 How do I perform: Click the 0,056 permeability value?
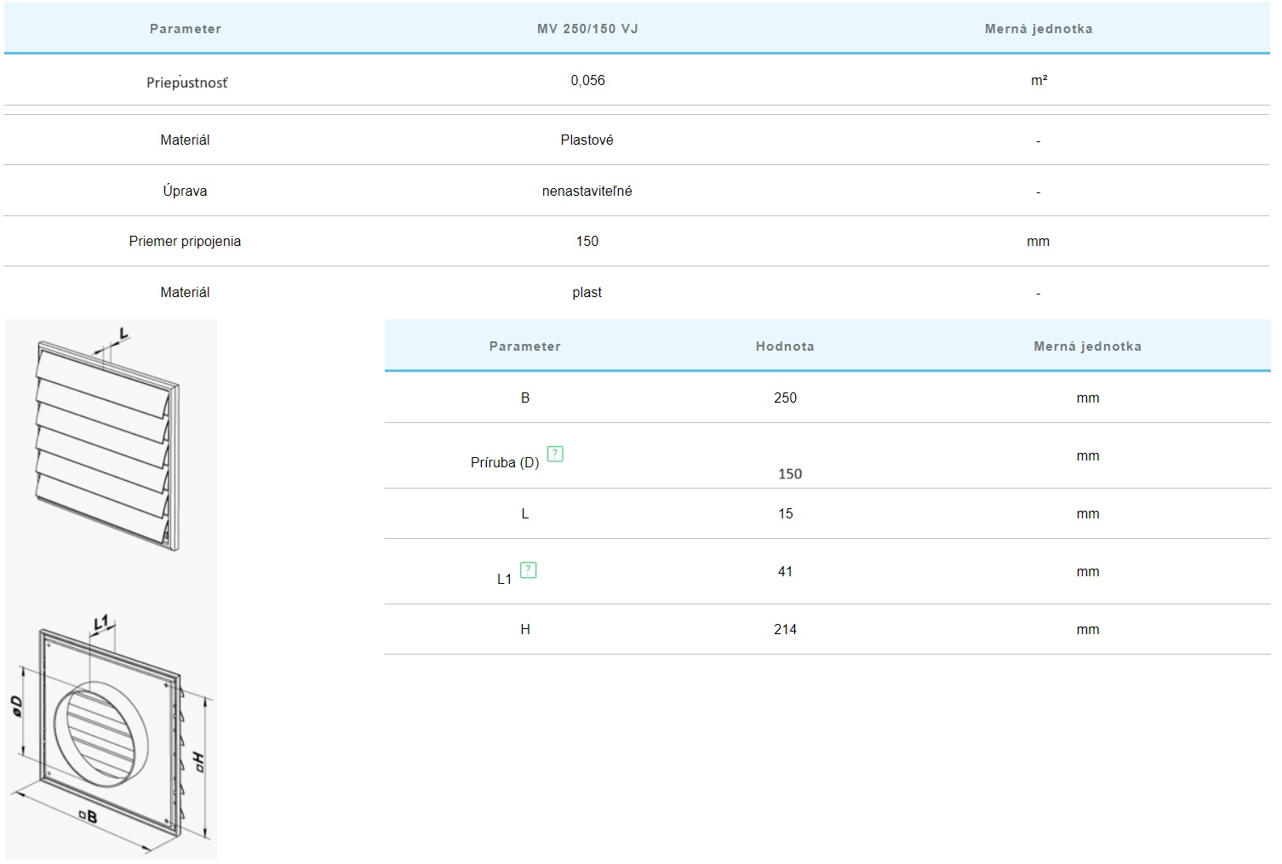(x=587, y=81)
